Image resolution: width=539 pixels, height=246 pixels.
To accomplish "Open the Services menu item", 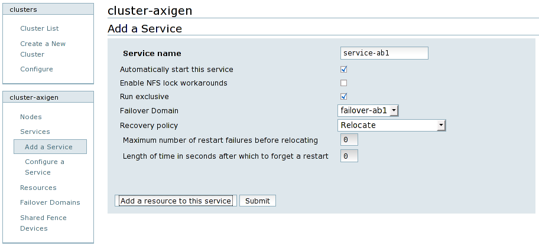I will click(35, 132).
